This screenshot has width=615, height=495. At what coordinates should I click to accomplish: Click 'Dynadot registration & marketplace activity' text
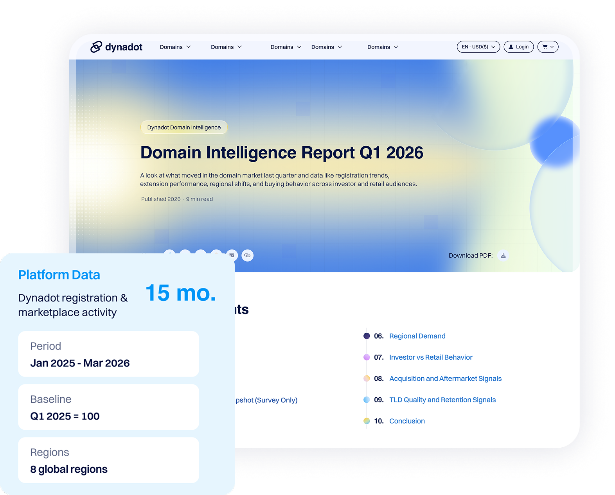pyautogui.click(x=73, y=305)
